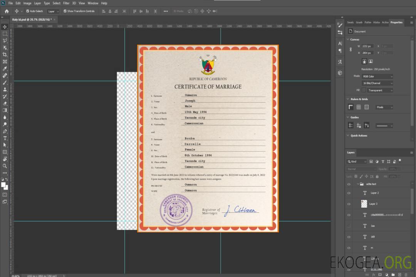Collapse the edite text group
The image size is (416, 277).
pos(358,184)
